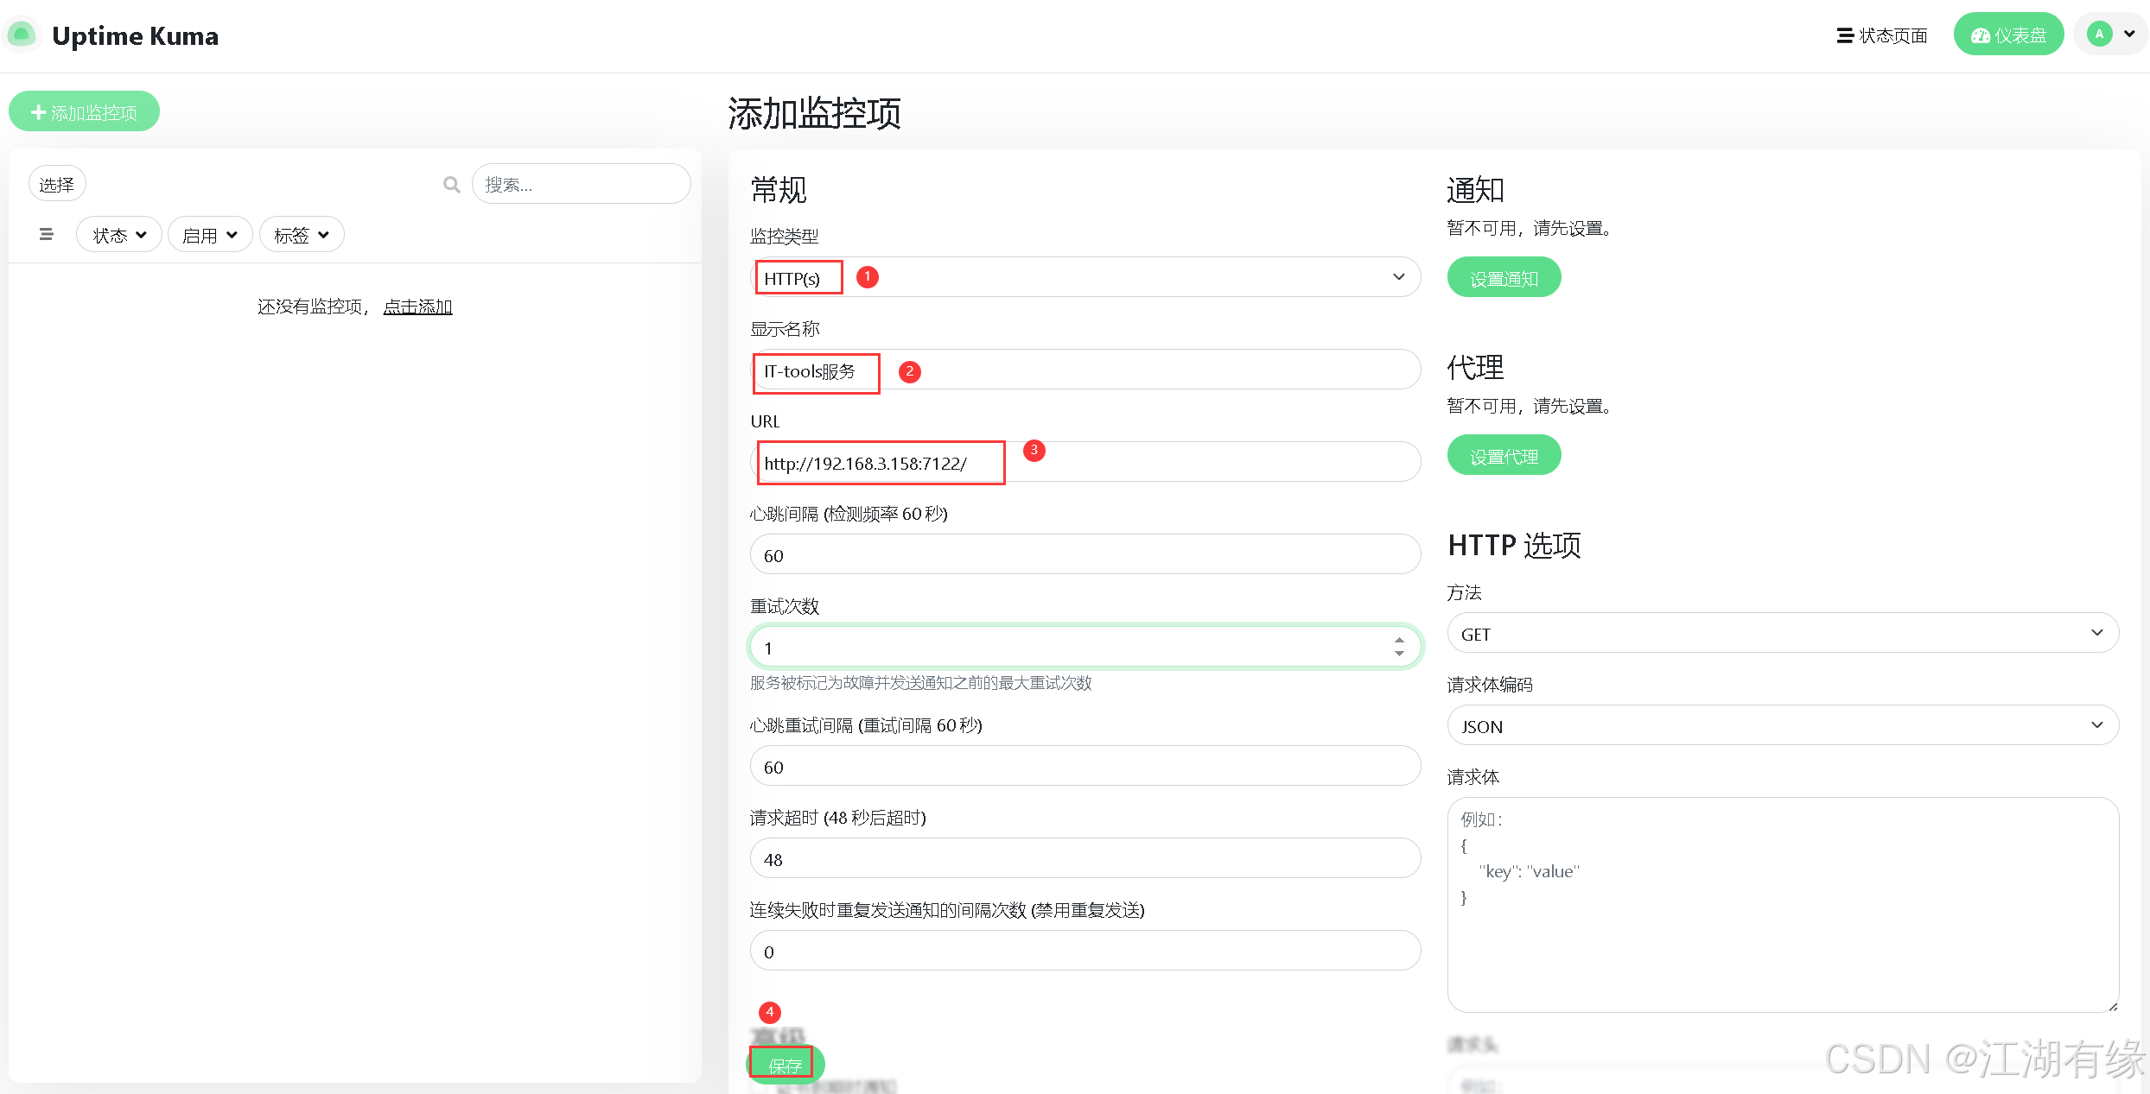
Task: Click the 点击添加 link
Action: 417,307
